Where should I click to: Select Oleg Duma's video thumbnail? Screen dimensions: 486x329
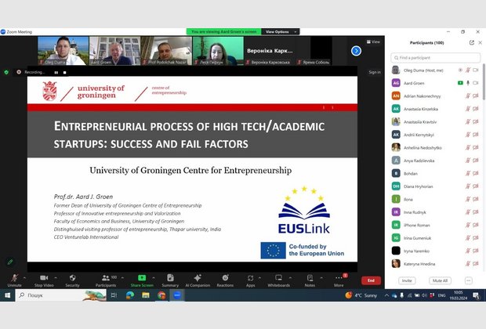[x=63, y=51]
